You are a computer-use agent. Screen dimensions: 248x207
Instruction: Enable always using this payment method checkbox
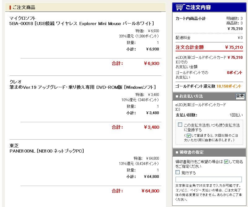coord(180,125)
